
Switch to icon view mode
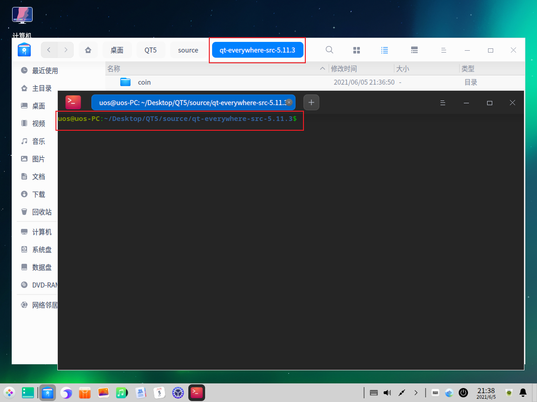pyautogui.click(x=356, y=50)
